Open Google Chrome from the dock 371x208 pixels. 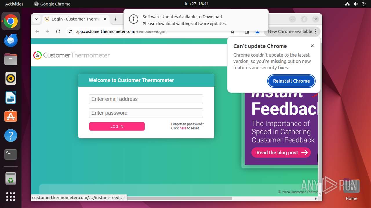[x=11, y=21]
